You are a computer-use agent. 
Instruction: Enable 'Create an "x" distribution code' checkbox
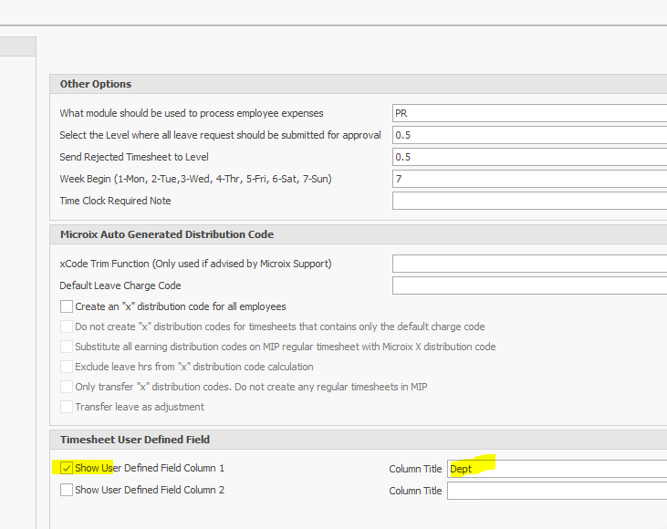click(x=67, y=306)
